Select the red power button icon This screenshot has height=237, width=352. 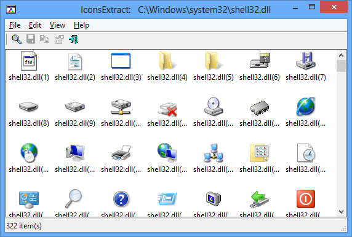pyautogui.click(x=305, y=199)
